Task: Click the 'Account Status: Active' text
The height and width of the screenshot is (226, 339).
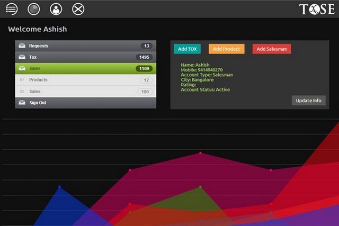Action: [x=205, y=89]
